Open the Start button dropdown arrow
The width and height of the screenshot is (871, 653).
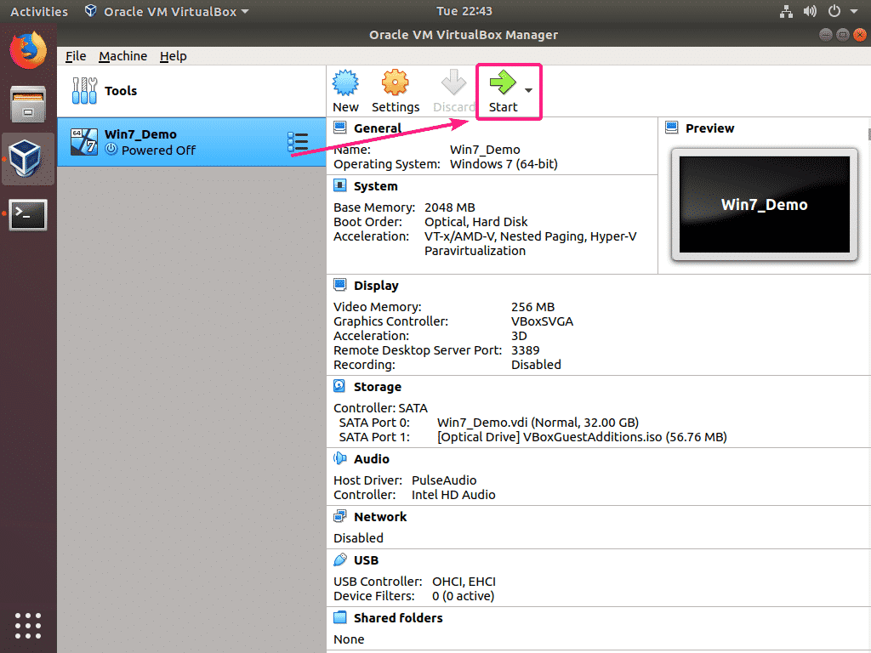(x=528, y=90)
